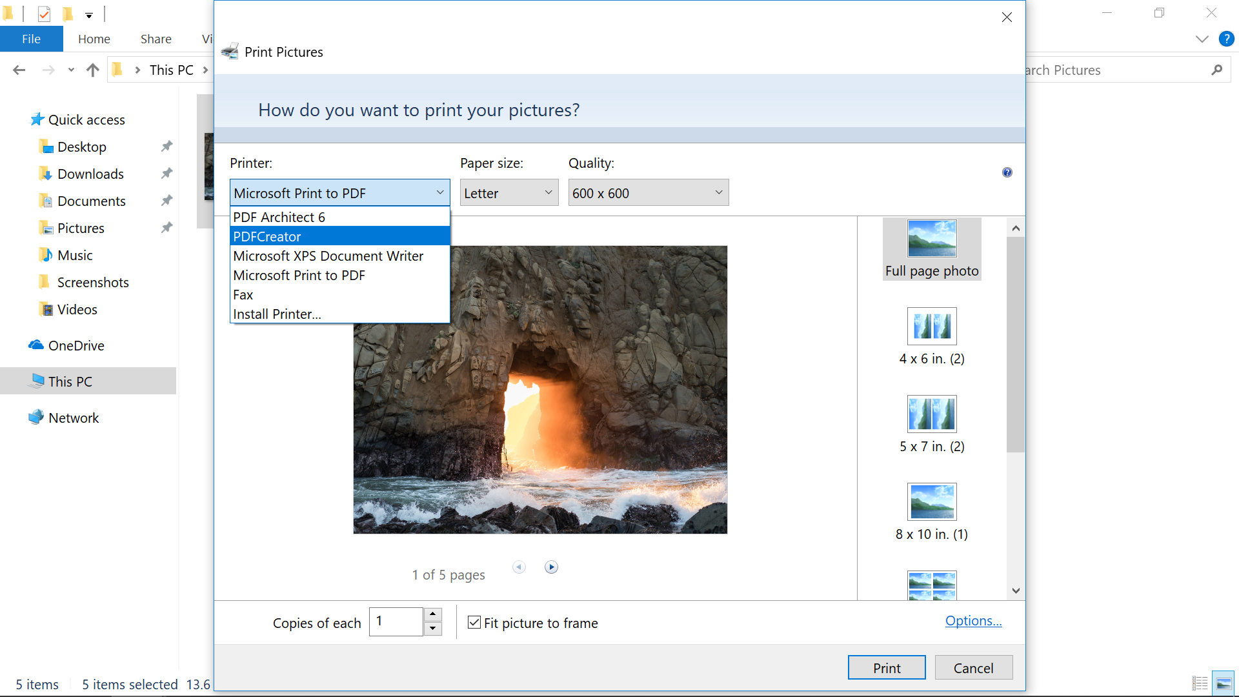The width and height of the screenshot is (1239, 697).
Task: Click the Print button
Action: pyautogui.click(x=886, y=667)
